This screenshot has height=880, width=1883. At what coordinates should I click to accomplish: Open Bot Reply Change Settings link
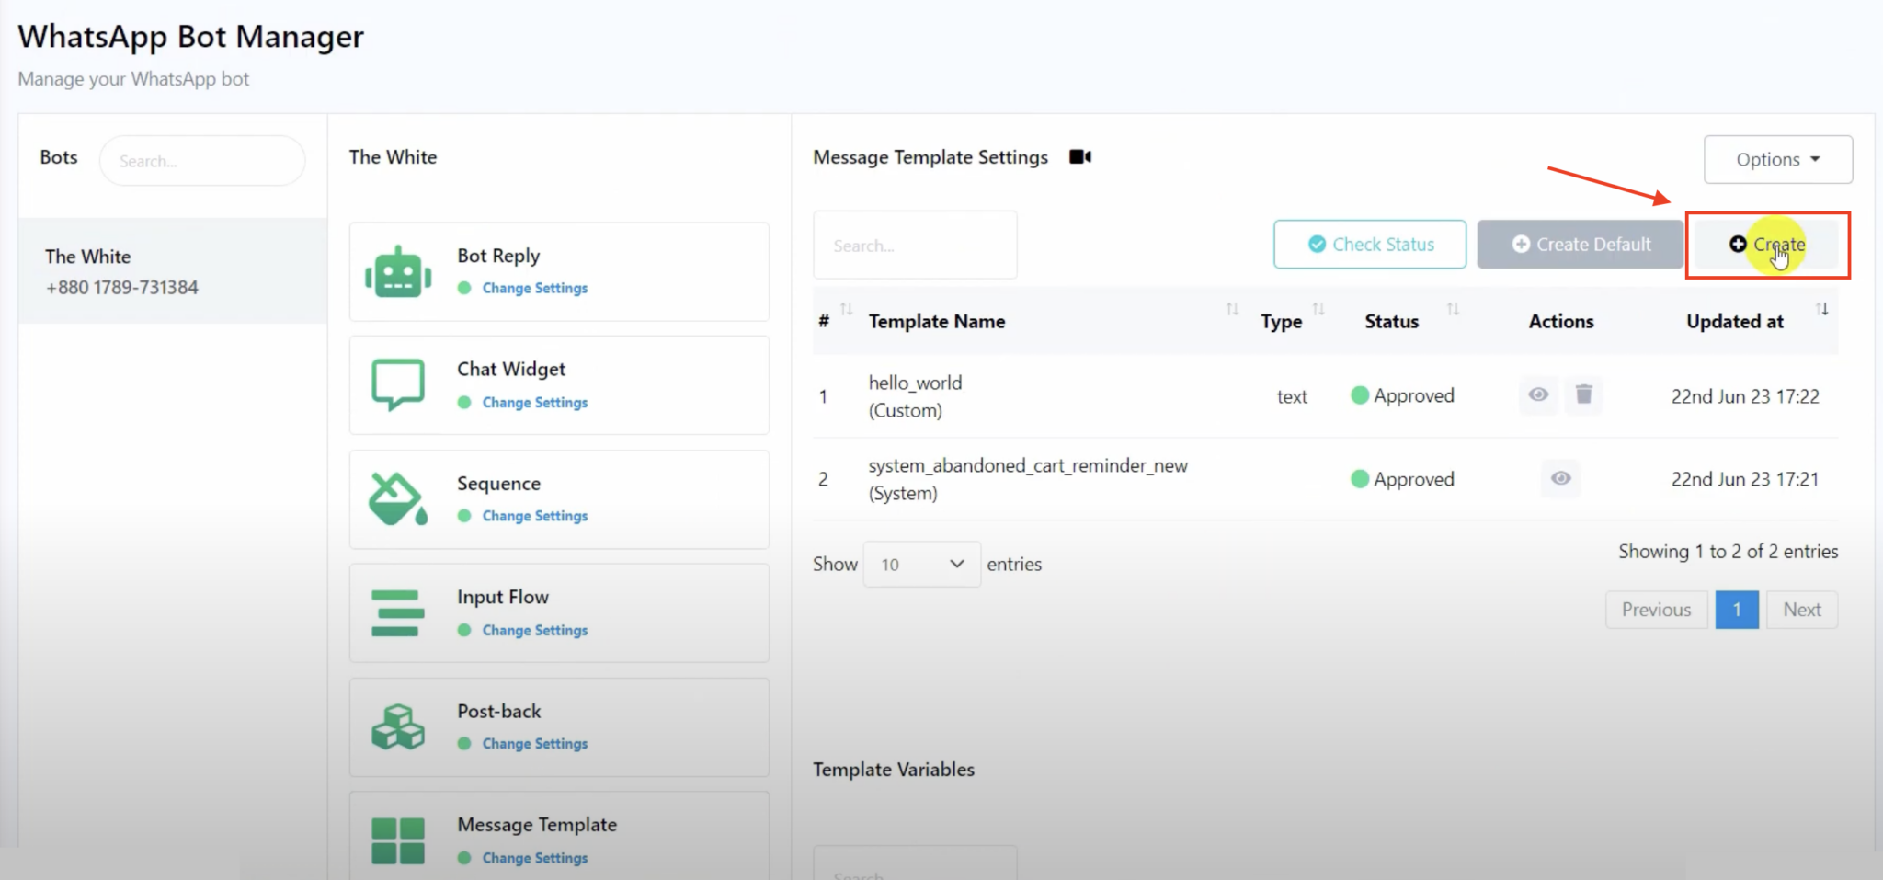pos(534,289)
